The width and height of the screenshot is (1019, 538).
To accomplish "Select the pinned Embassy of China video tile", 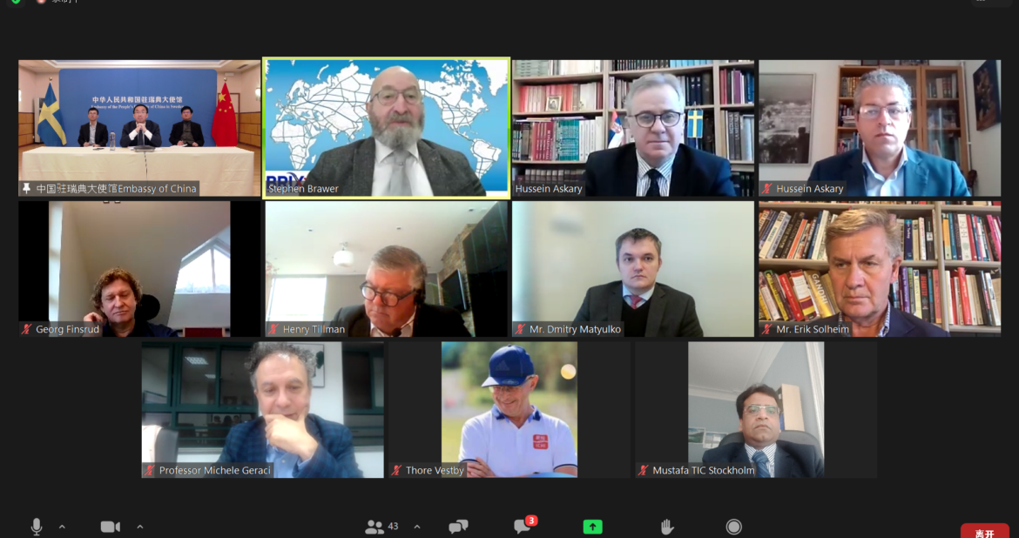I will click(139, 128).
